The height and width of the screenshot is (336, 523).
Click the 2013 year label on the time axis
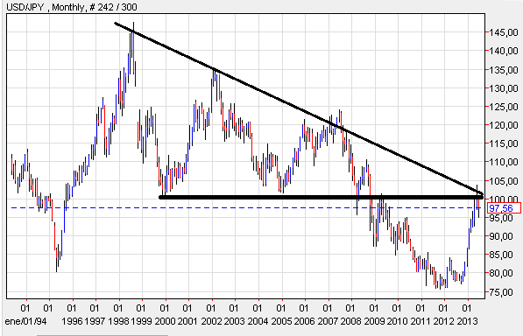tap(467, 321)
